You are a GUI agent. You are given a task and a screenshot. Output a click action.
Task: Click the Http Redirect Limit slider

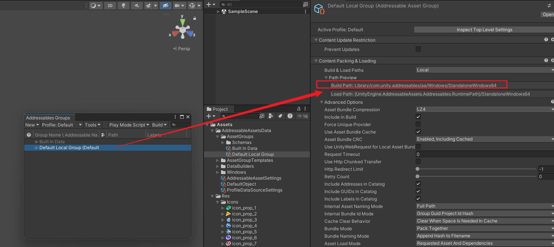point(476,169)
